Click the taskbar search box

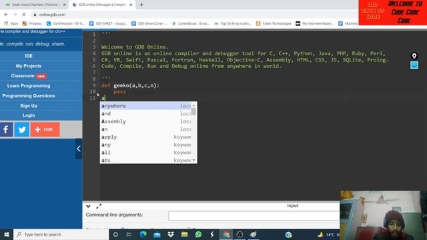coord(61,234)
